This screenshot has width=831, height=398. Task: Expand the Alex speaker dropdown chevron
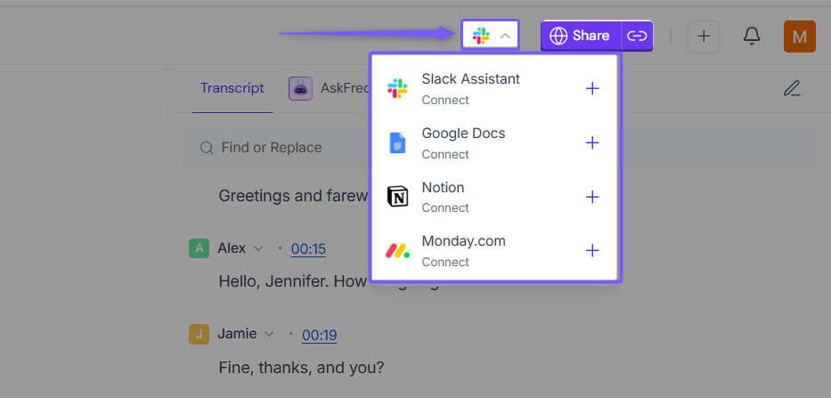(x=258, y=248)
